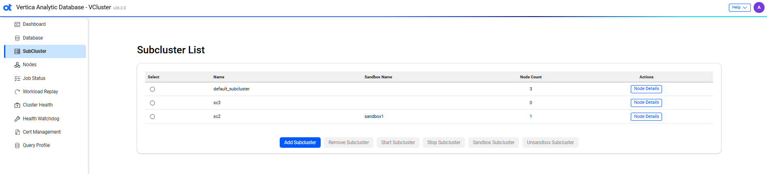Click the Database cylinder icon
The height and width of the screenshot is (174, 767).
tap(17, 38)
